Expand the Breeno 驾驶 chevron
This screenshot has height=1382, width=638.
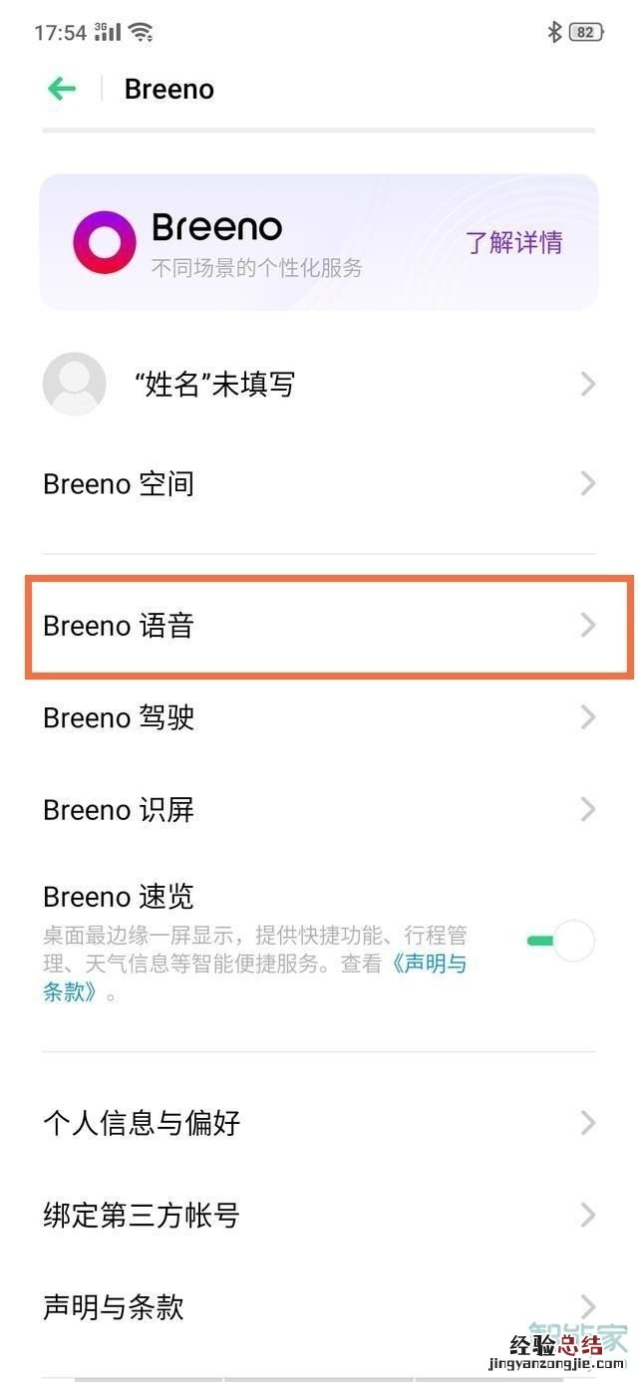[x=587, y=717]
